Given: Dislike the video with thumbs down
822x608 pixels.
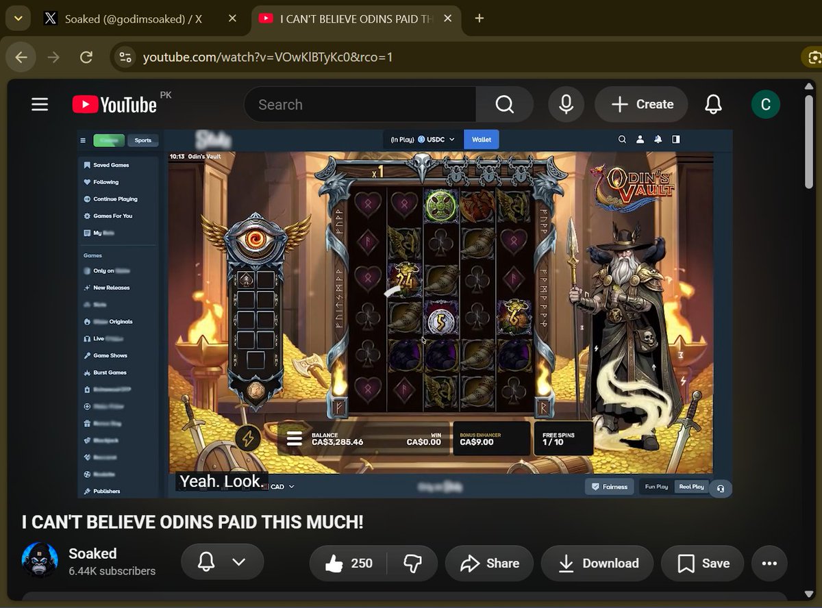Looking at the screenshot, I should [412, 563].
